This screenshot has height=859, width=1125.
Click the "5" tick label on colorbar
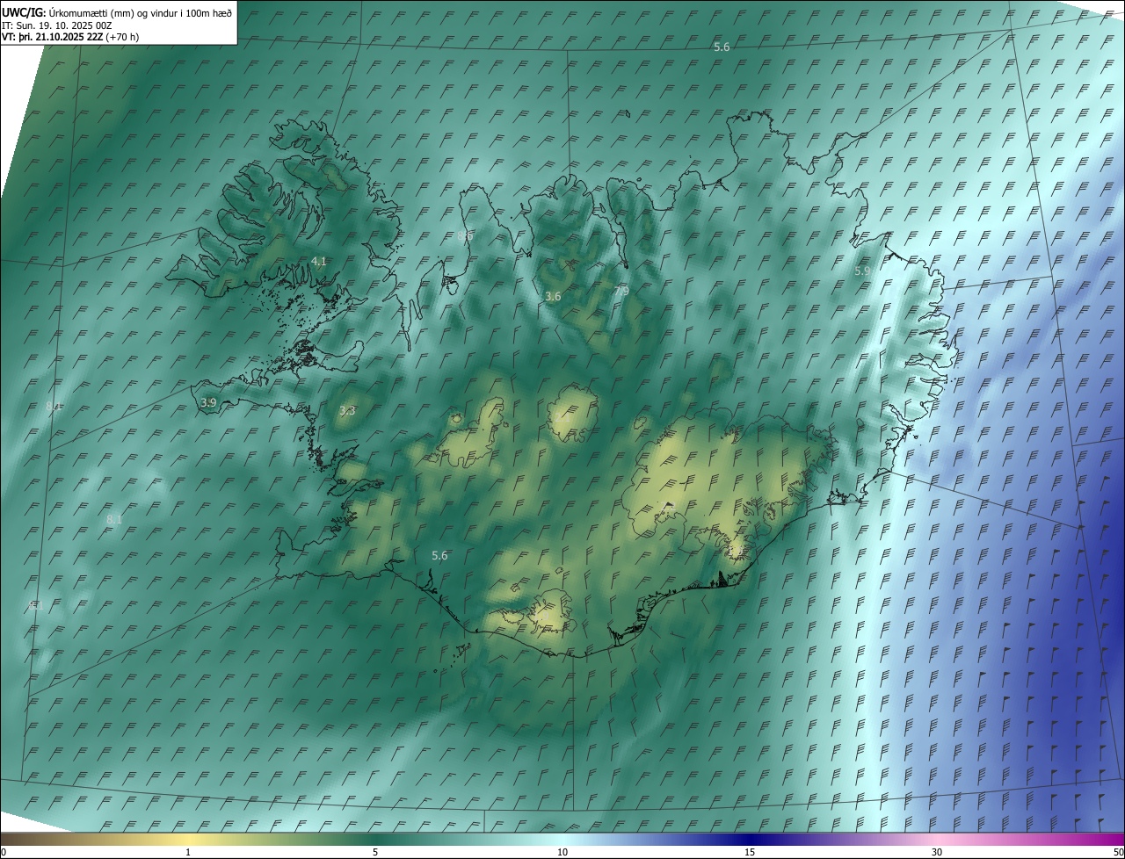(375, 852)
